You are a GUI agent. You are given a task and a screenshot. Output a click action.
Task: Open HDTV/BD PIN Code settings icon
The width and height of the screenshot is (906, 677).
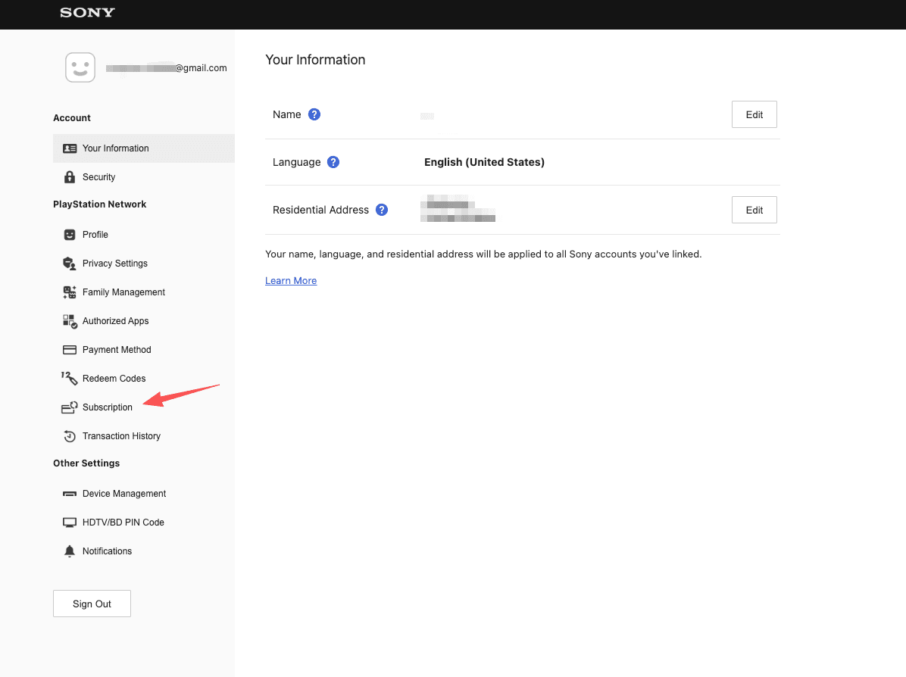[x=70, y=522]
